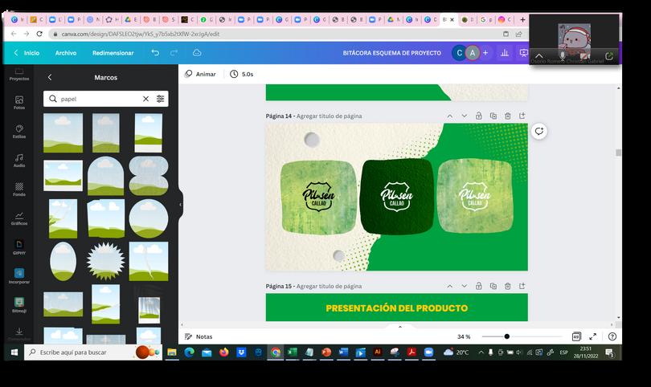Change the 5.0s page duration
Viewport: 651px width, 387px height.
(x=242, y=74)
